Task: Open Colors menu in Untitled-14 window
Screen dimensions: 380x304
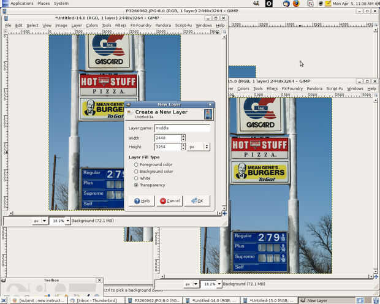Action: tap(92, 25)
